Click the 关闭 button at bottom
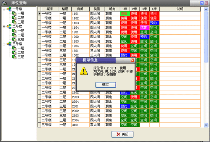Screen dimensions: 210x142 pos(123,134)
